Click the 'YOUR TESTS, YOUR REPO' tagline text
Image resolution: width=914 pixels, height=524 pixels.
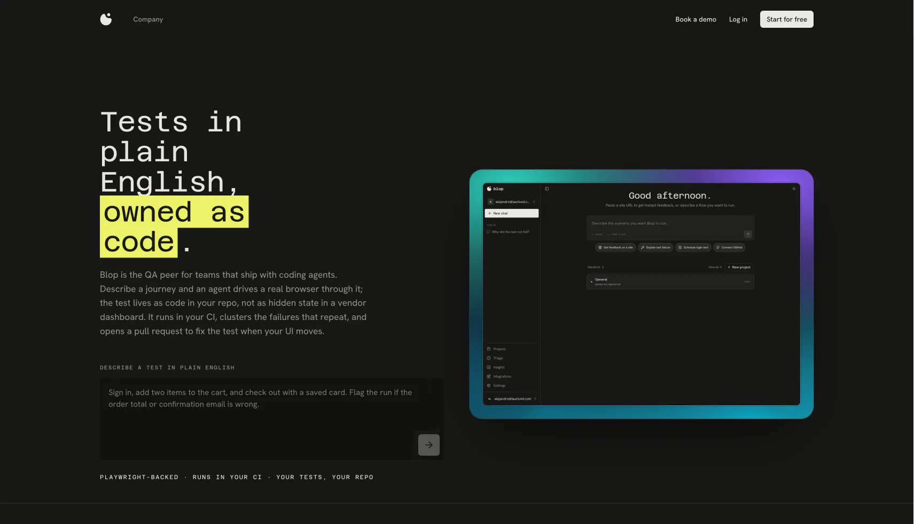[x=325, y=477]
